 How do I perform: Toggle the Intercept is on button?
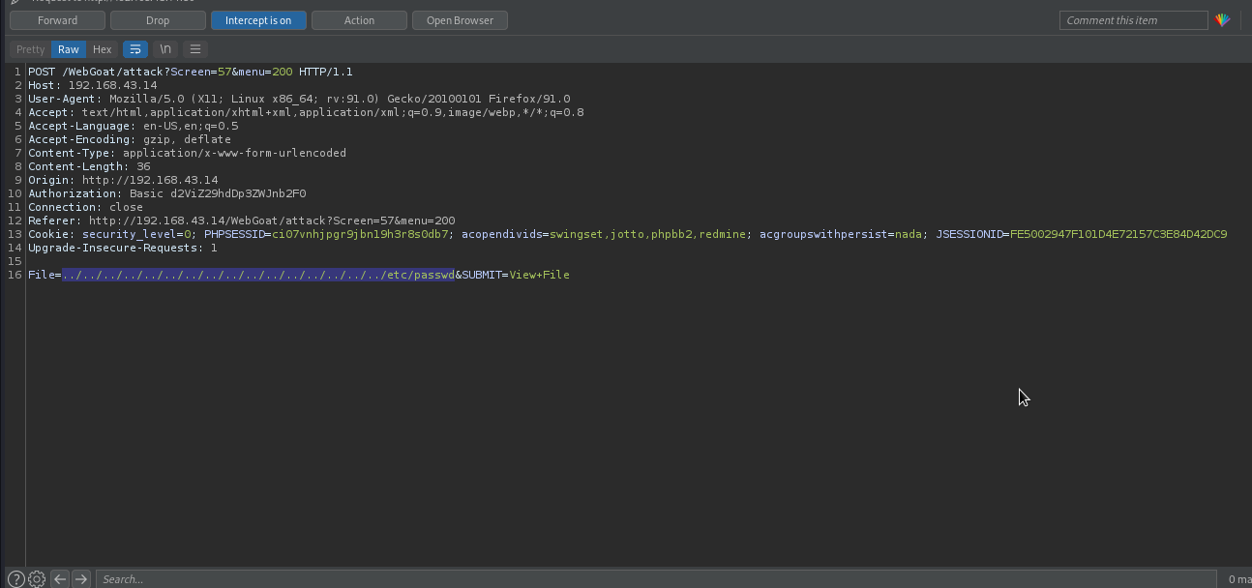[x=258, y=20]
